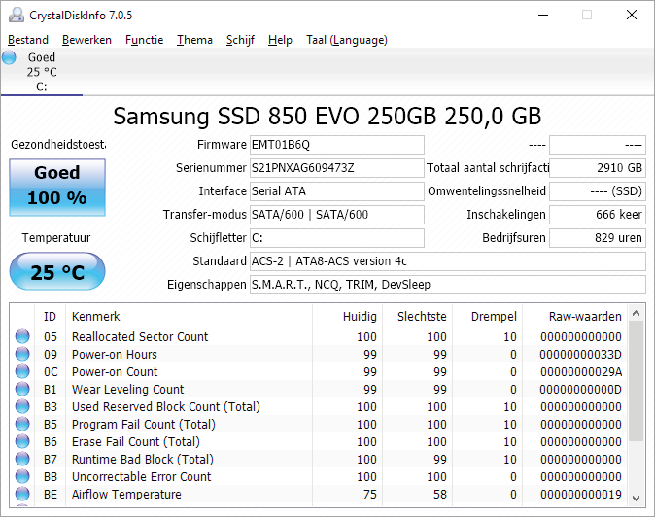Click status orb for Wear Leveling Count
The image size is (655, 517).
[22, 389]
